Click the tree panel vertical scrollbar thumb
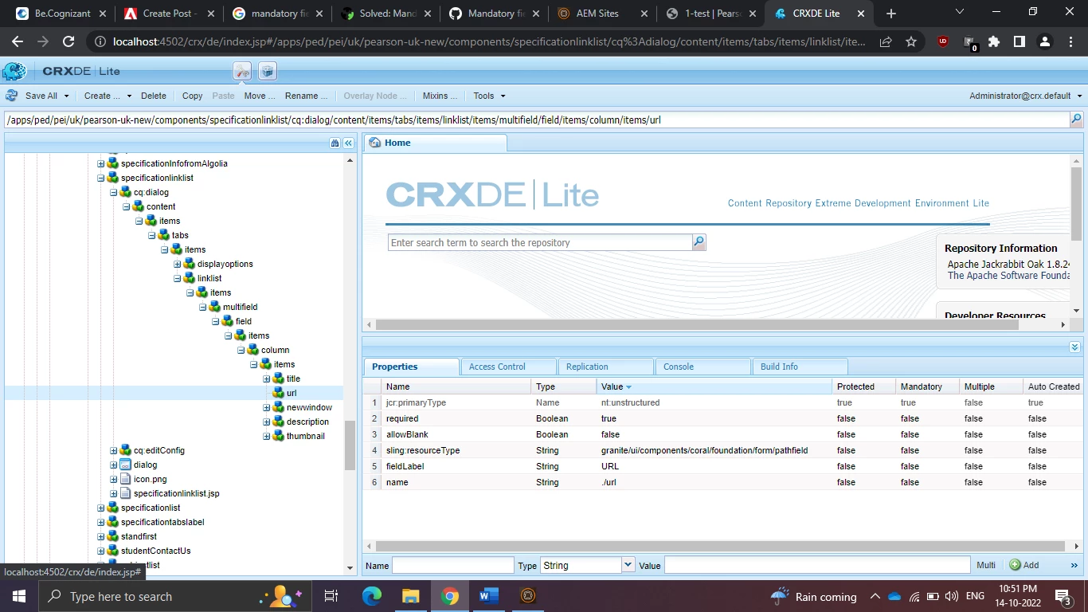The image size is (1088, 612). point(350,445)
